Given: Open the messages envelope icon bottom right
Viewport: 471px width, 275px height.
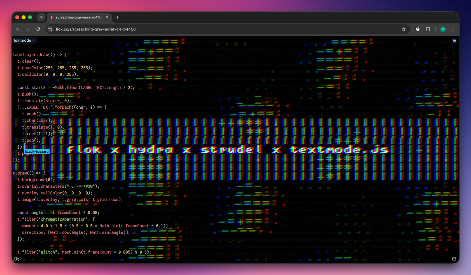Looking at the screenshot, I should pos(454,259).
